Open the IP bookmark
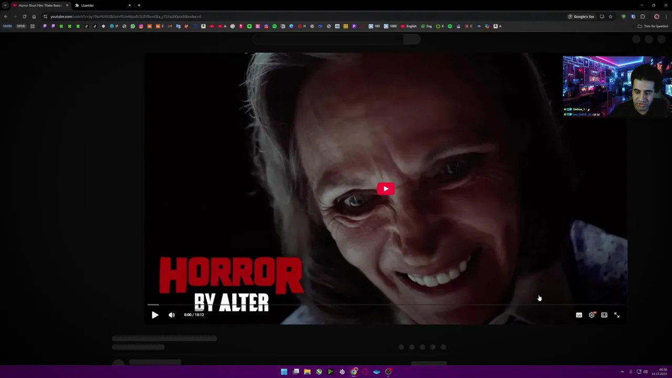The image size is (672, 378). point(114,26)
